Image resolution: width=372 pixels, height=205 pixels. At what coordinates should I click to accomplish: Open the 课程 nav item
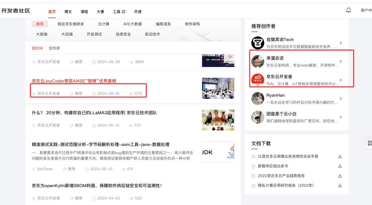pyautogui.click(x=84, y=12)
